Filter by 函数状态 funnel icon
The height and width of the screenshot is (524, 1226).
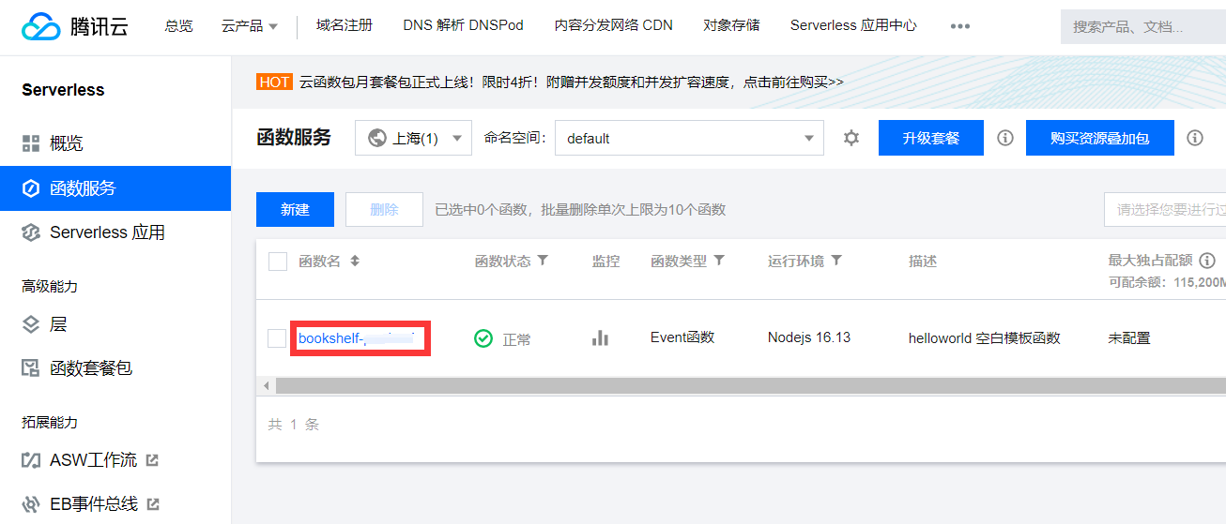click(543, 261)
